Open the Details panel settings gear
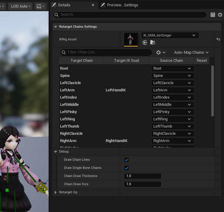The image size is (224, 212). 220,15
